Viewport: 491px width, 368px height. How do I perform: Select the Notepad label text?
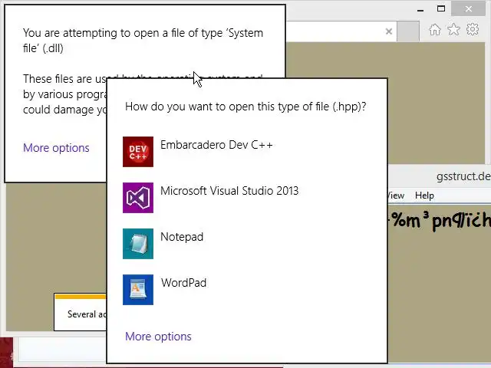click(182, 237)
